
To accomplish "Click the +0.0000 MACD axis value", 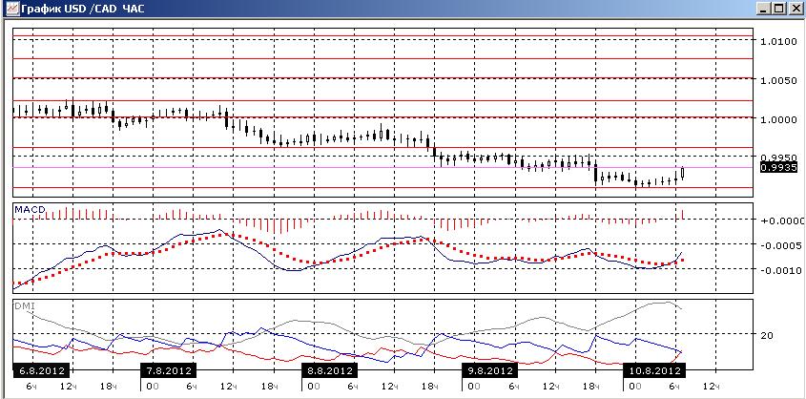I will tap(782, 221).
